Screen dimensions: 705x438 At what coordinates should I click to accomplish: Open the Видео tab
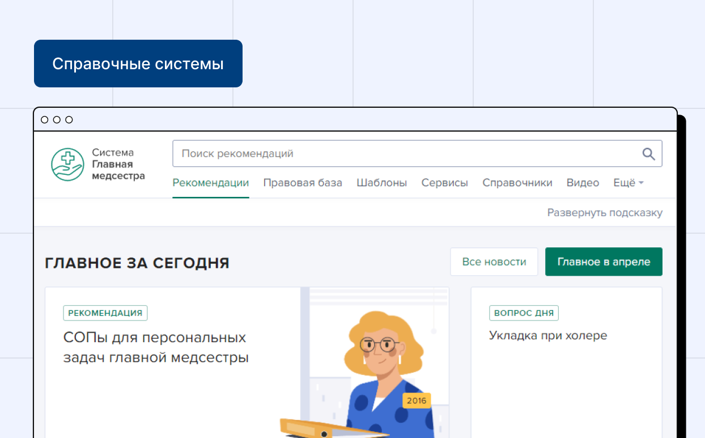pyautogui.click(x=583, y=183)
